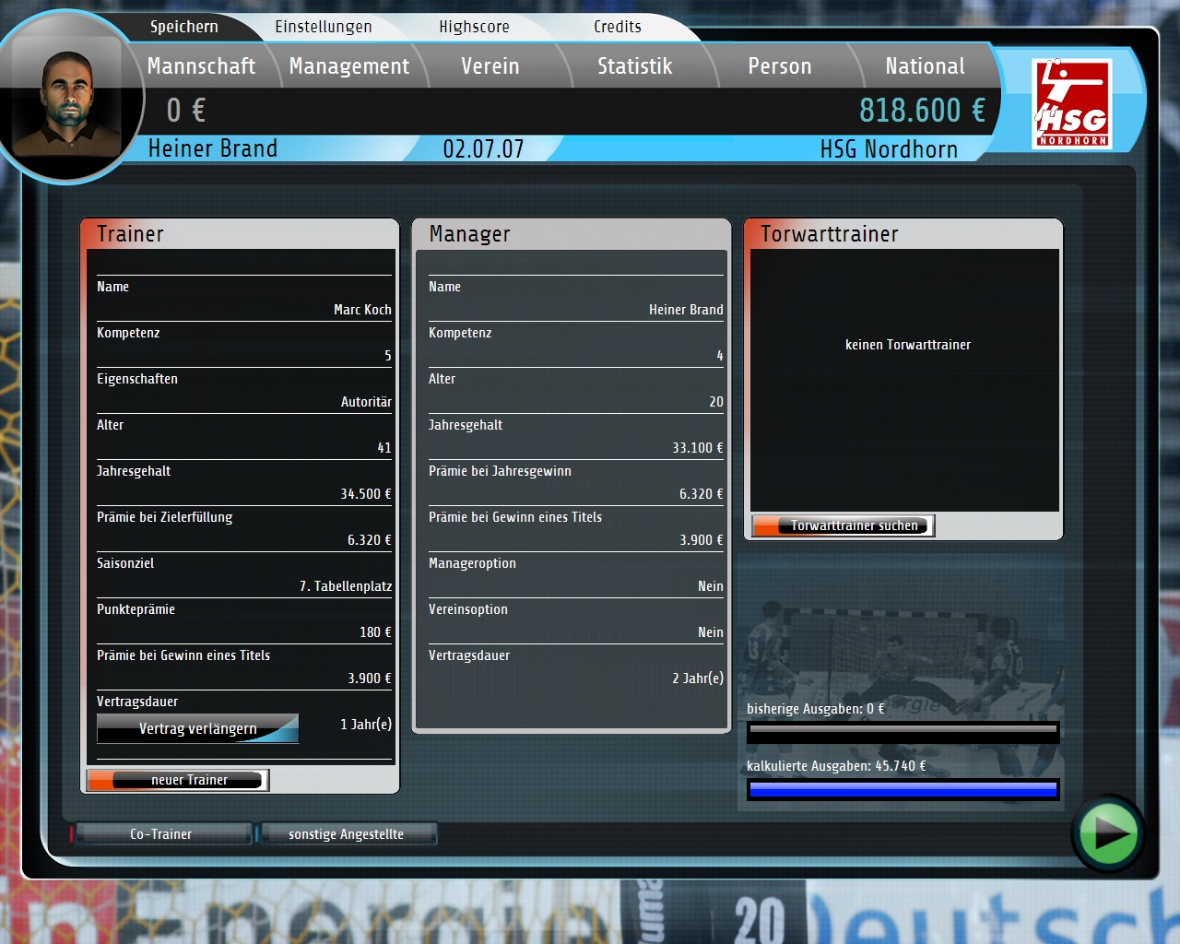Click Heiner Brand's manager portrait

66,103
